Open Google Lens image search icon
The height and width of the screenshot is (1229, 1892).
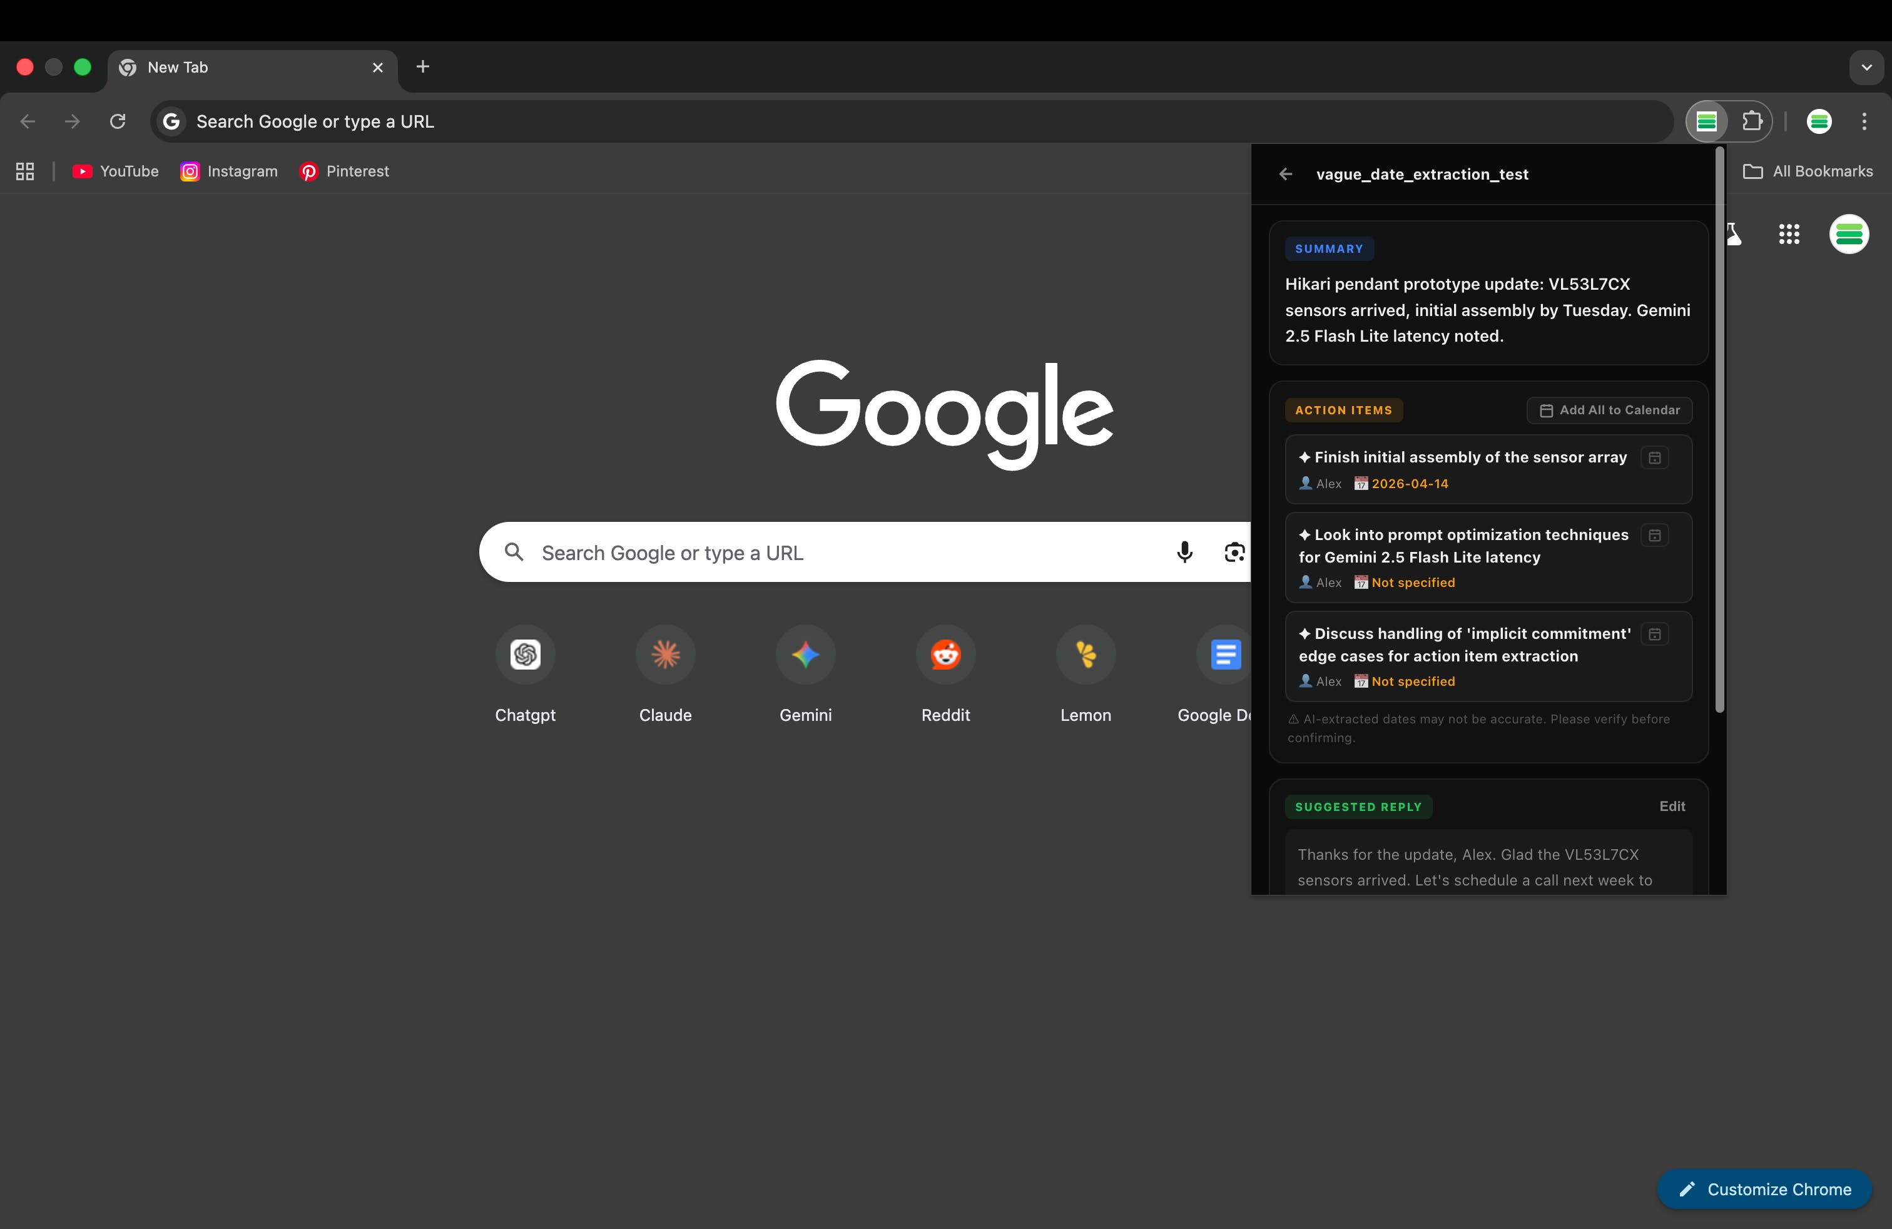pos(1233,552)
